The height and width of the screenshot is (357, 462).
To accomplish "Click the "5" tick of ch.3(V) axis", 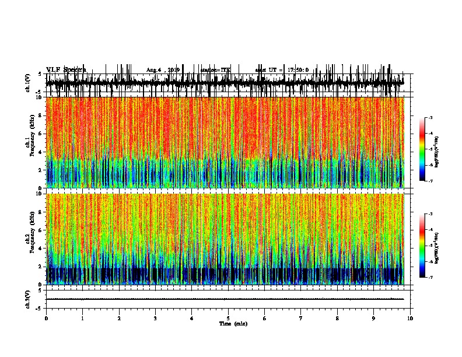I will 40,290.
